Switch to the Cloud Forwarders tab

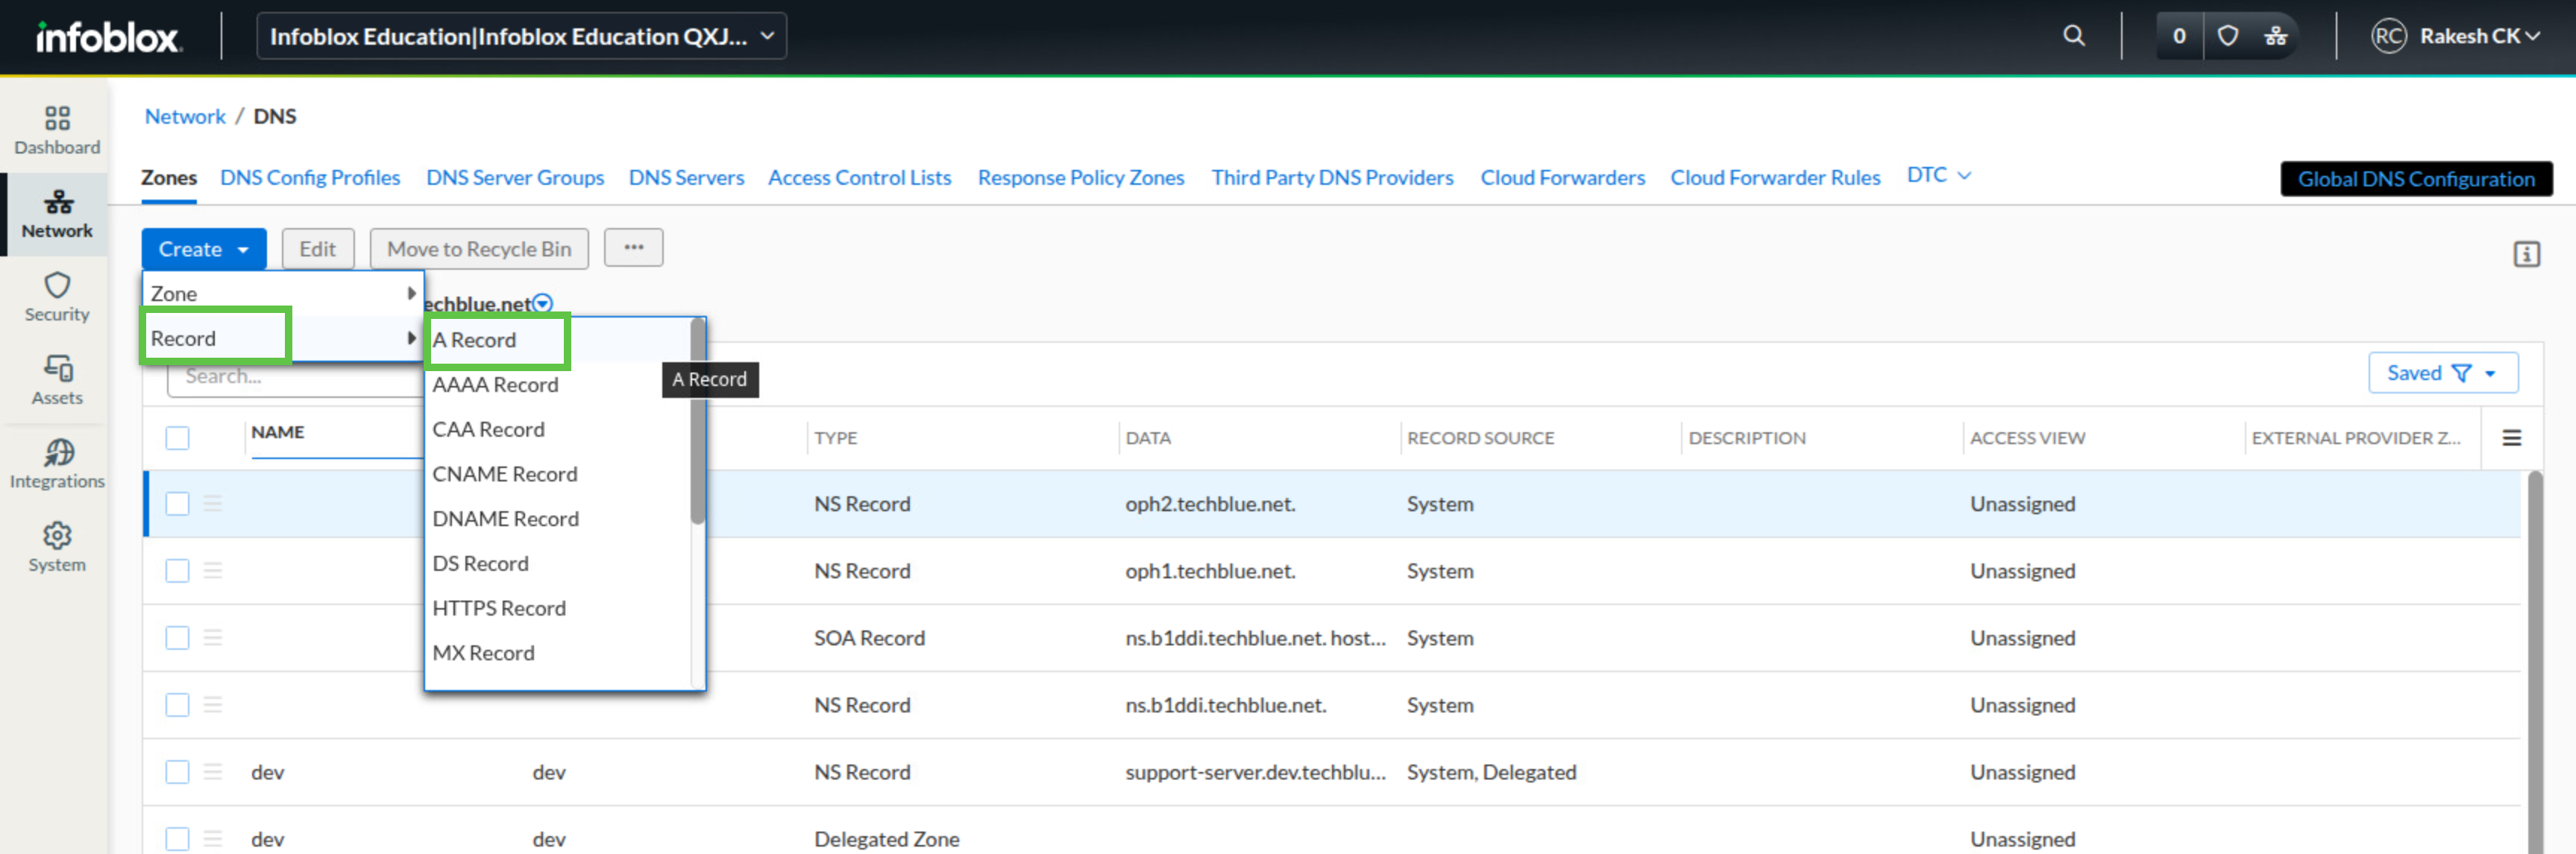pos(1562,178)
